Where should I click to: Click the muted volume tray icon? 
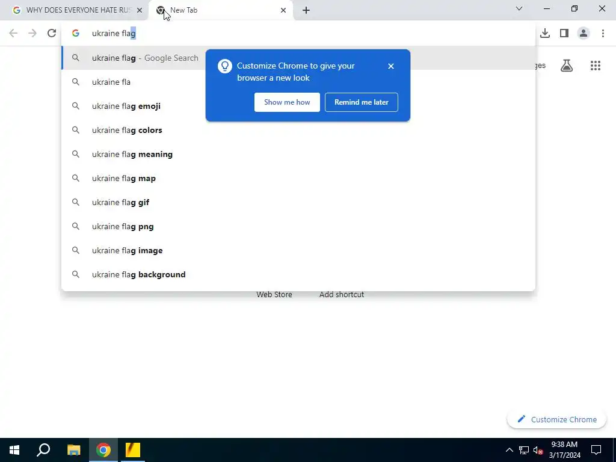[538, 450]
